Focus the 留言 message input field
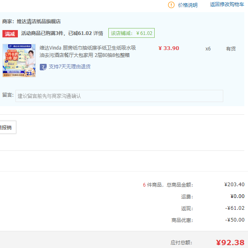This screenshot has height=248, width=248. [x=119, y=96]
